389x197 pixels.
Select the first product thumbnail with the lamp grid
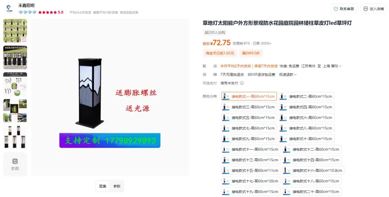pos(15,31)
